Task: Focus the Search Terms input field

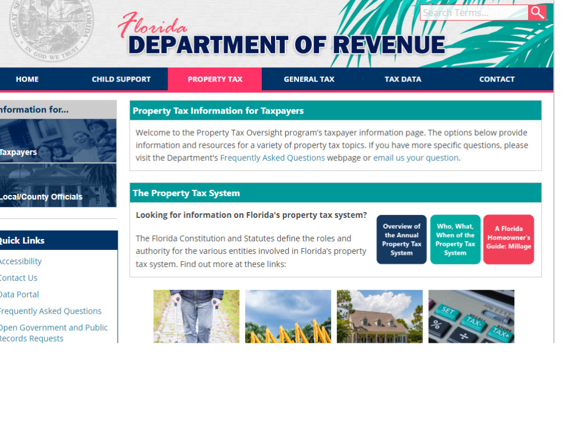Action: point(474,13)
